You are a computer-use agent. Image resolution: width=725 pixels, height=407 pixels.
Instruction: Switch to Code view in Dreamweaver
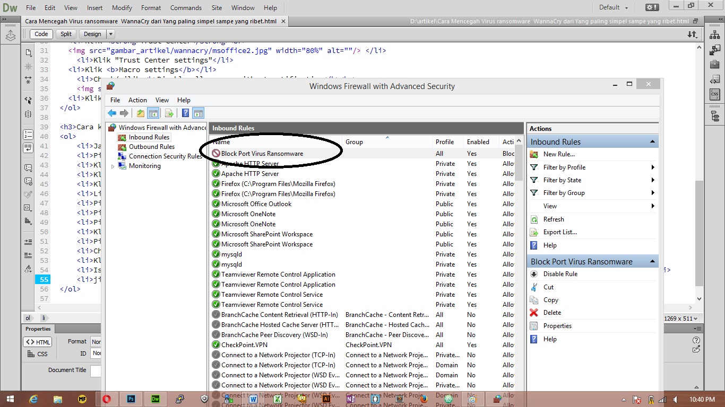coord(41,34)
